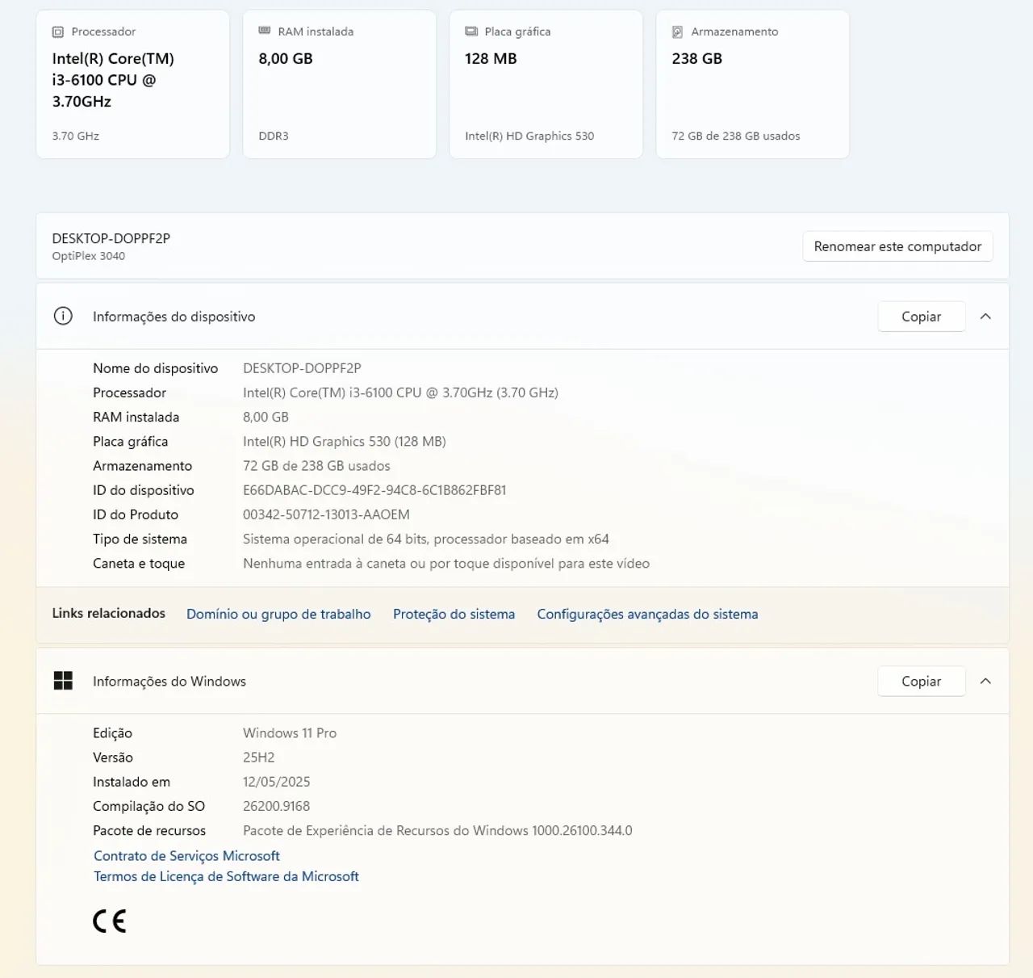1033x978 pixels.
Task: Select the Placa gráfica 128 MB card
Action: tap(546, 84)
